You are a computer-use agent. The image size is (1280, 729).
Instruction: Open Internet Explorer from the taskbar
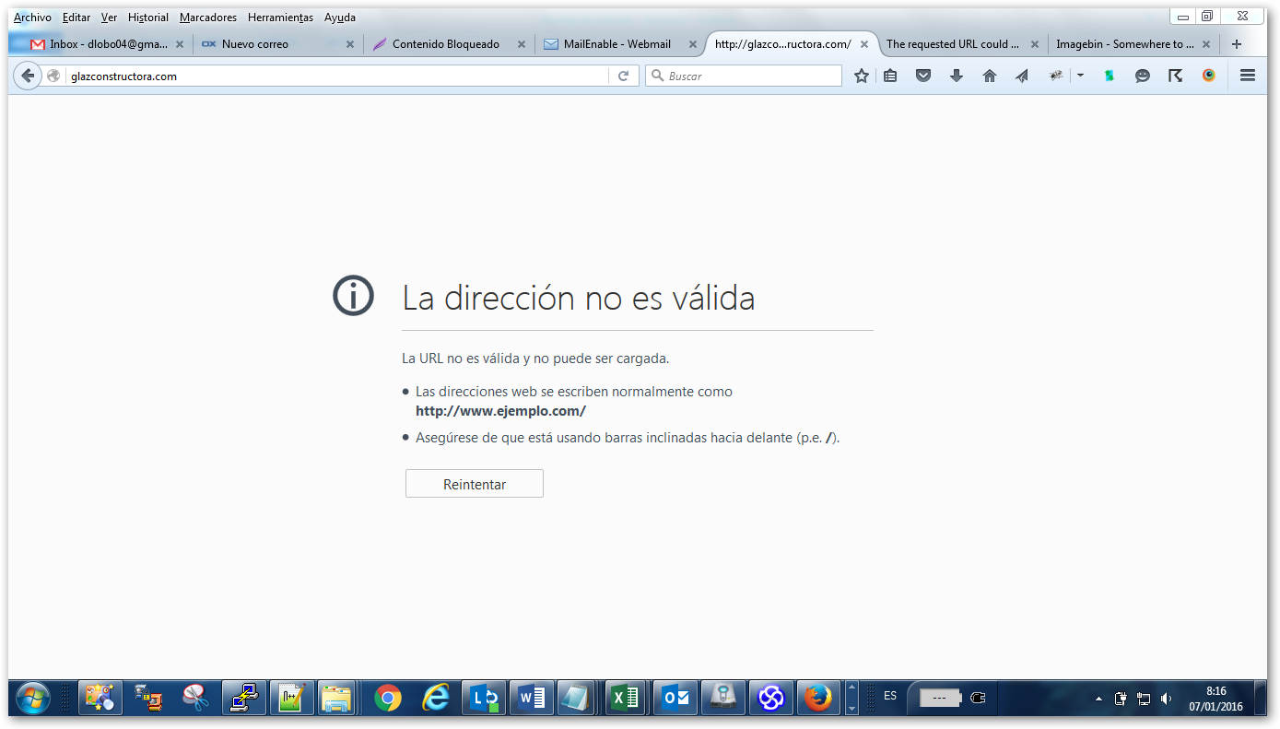[x=435, y=699]
